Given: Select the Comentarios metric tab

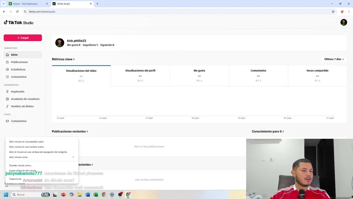Looking at the screenshot, I should (258, 75).
